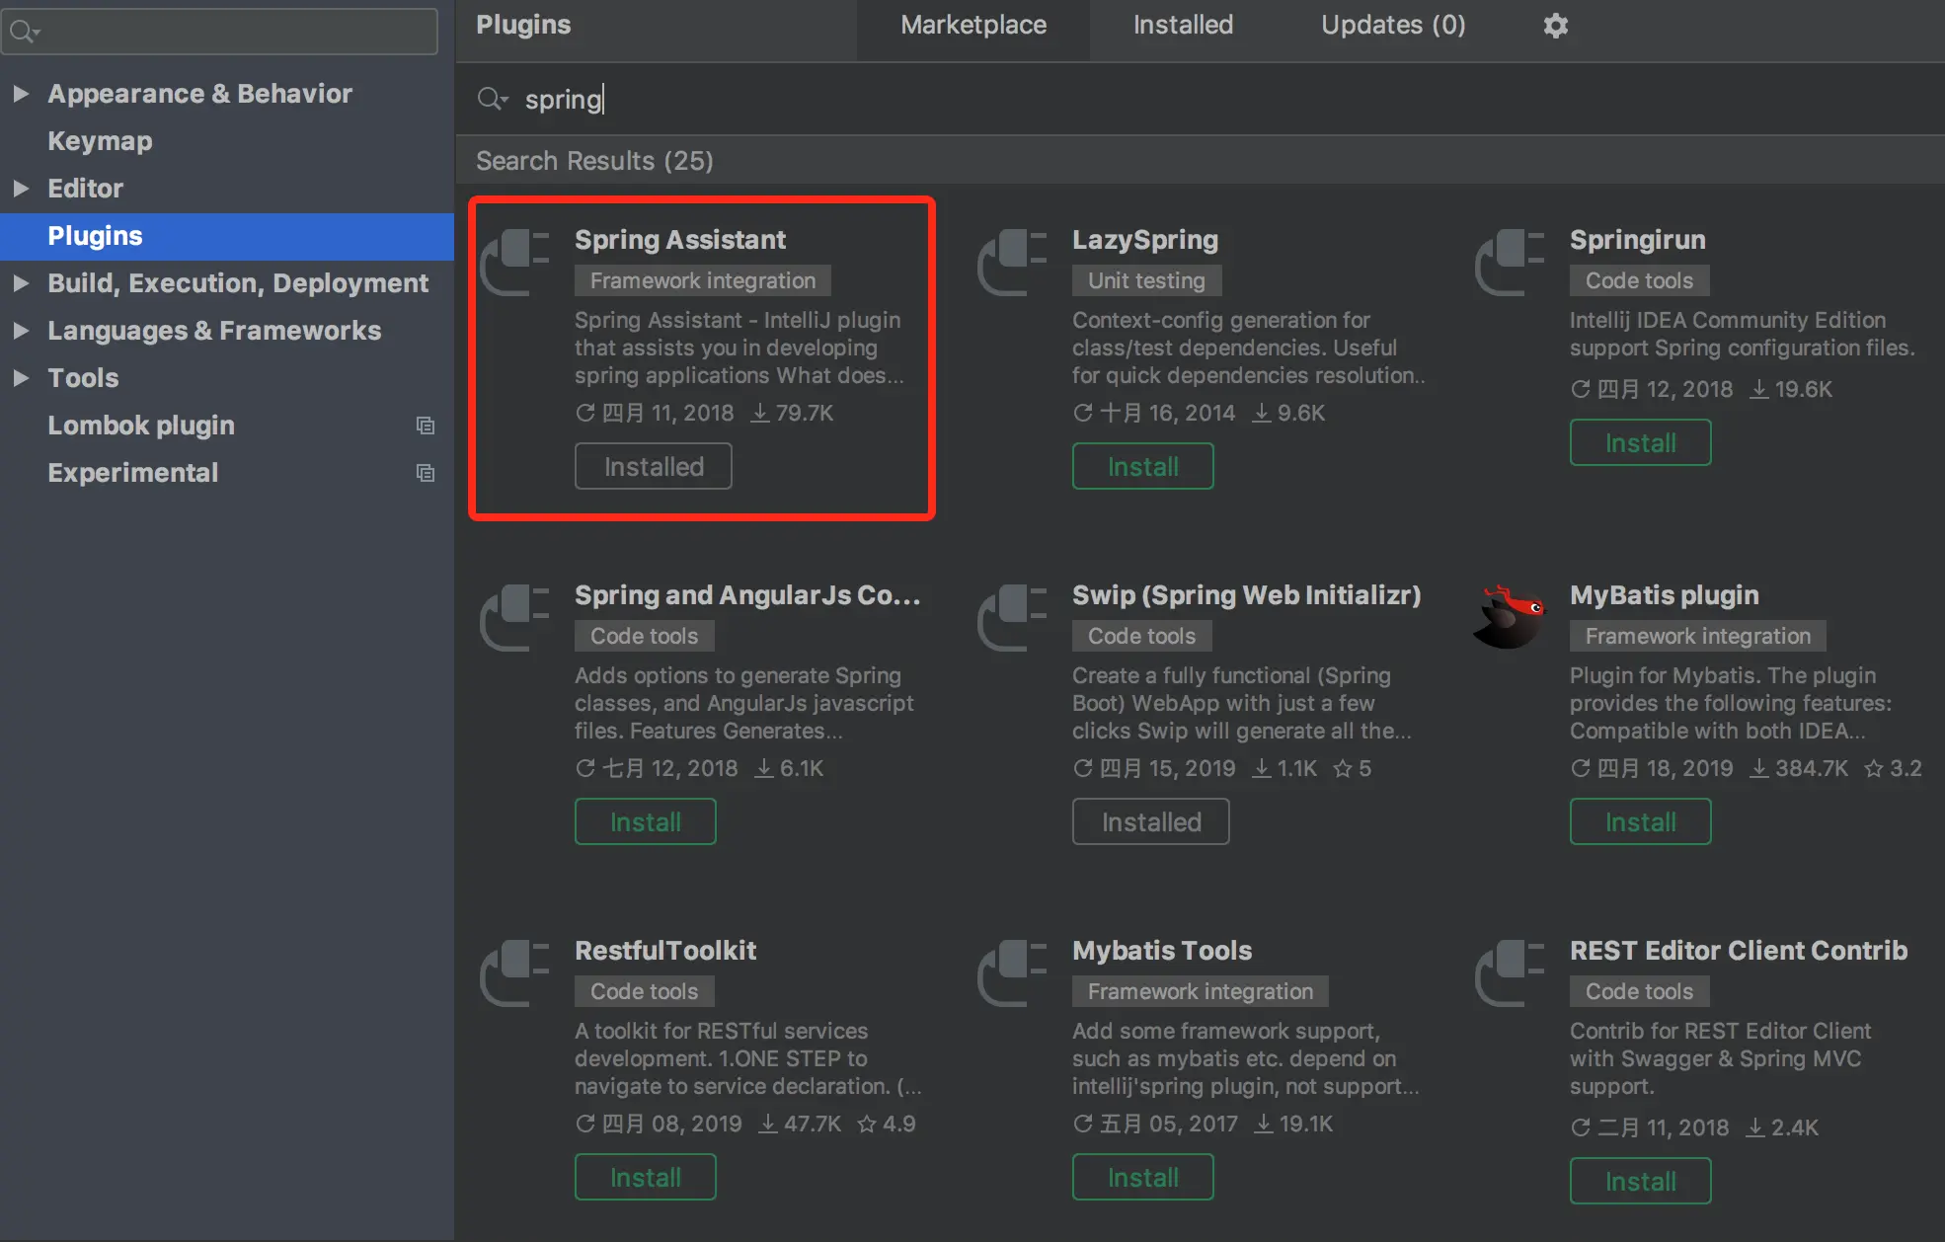This screenshot has height=1242, width=1945.
Task: Expand Build, Execution, Deployment section
Action: [x=20, y=283]
